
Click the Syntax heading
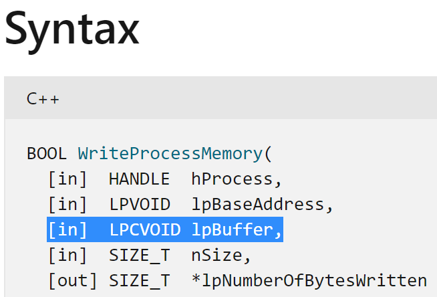(x=72, y=30)
